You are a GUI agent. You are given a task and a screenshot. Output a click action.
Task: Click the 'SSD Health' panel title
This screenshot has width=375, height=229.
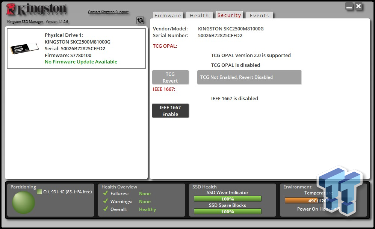[204, 187]
